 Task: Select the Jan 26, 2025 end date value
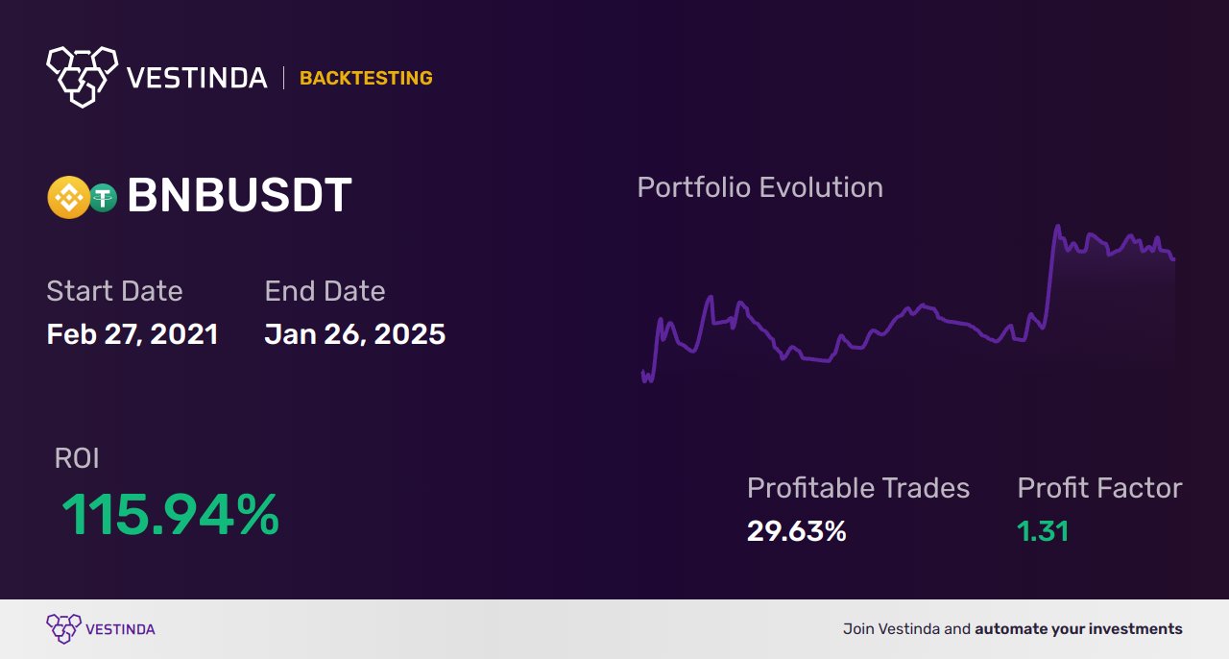354,334
